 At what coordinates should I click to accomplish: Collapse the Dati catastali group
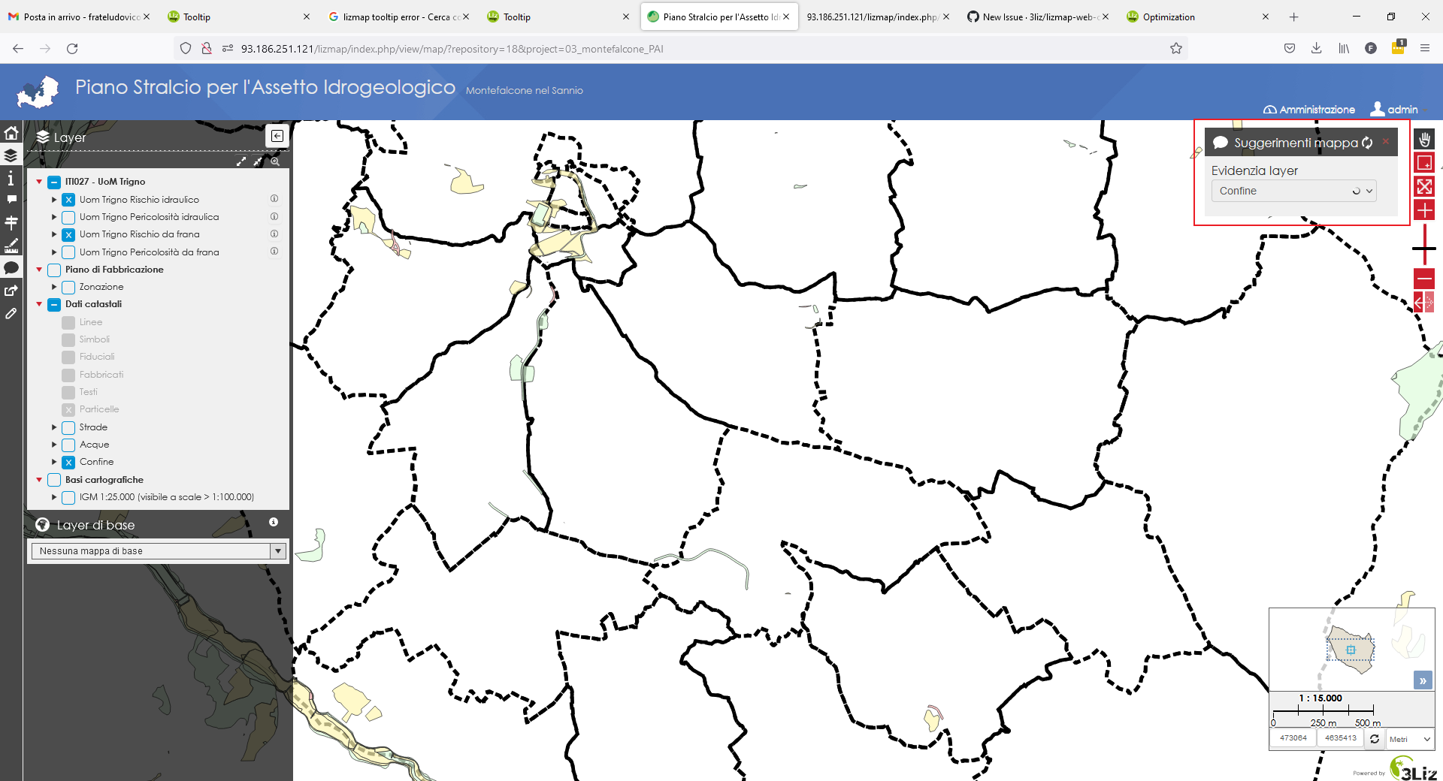point(38,304)
